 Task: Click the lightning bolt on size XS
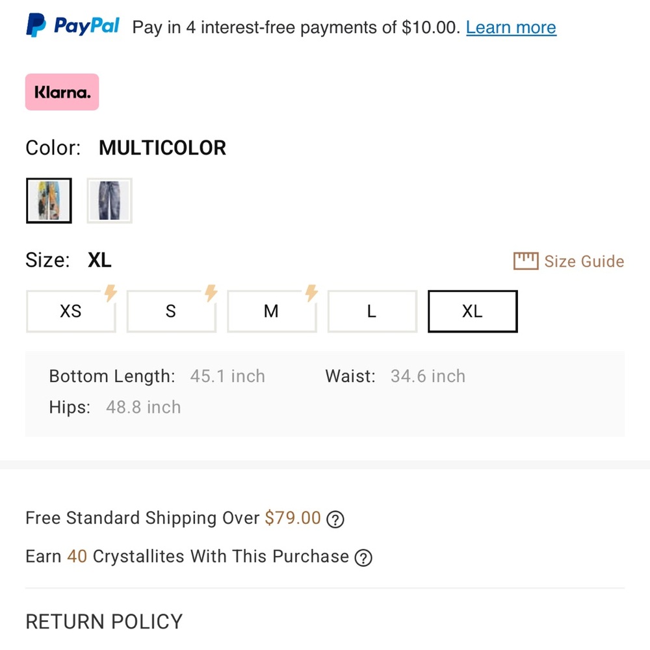pos(111,292)
